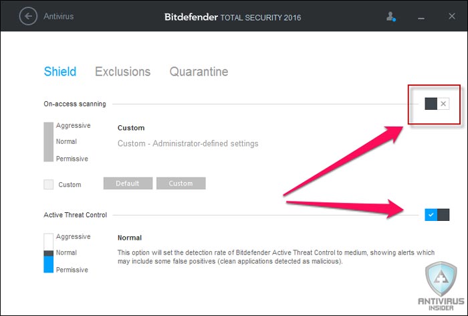468x316 pixels.
Task: Click the back arrow circle icon
Action: [x=28, y=16]
